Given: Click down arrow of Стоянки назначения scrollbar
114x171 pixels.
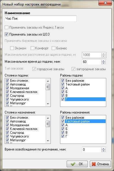Looking at the screenshot, I should (x=48, y=141).
